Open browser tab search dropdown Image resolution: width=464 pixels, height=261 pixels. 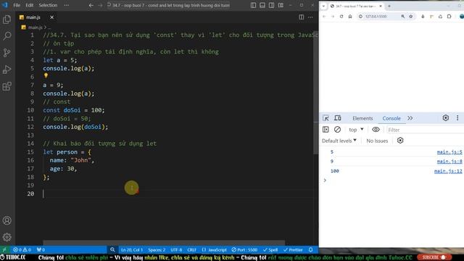[323, 6]
